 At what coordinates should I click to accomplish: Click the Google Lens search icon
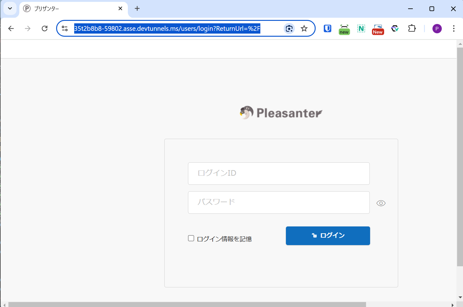(289, 29)
